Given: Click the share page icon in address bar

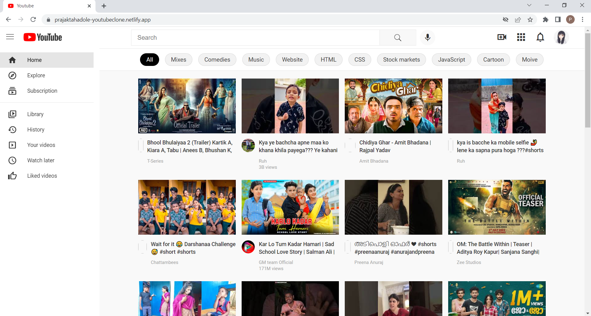Looking at the screenshot, I should click(518, 20).
